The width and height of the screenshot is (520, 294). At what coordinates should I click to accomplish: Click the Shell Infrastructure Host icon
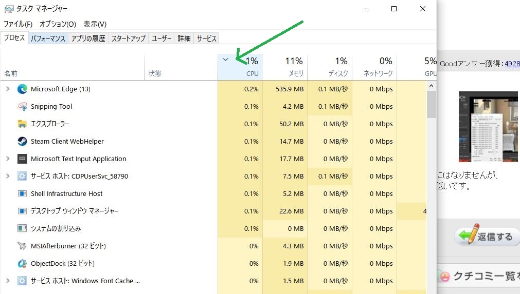point(22,193)
